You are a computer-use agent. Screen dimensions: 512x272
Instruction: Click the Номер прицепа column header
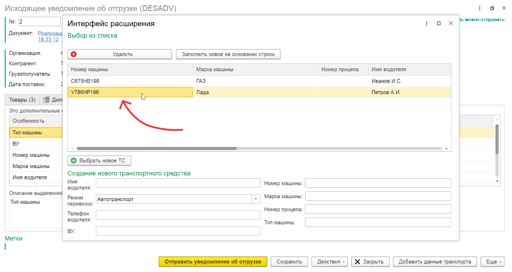tap(344, 69)
